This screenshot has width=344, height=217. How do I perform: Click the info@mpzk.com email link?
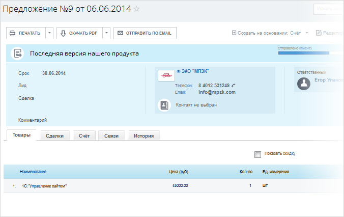(217, 92)
